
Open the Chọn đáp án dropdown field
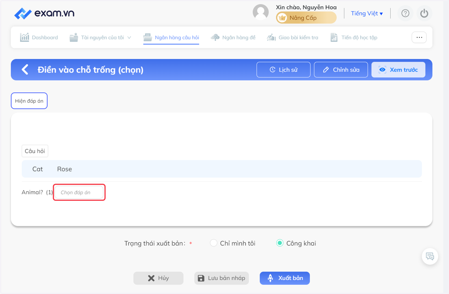click(x=79, y=192)
